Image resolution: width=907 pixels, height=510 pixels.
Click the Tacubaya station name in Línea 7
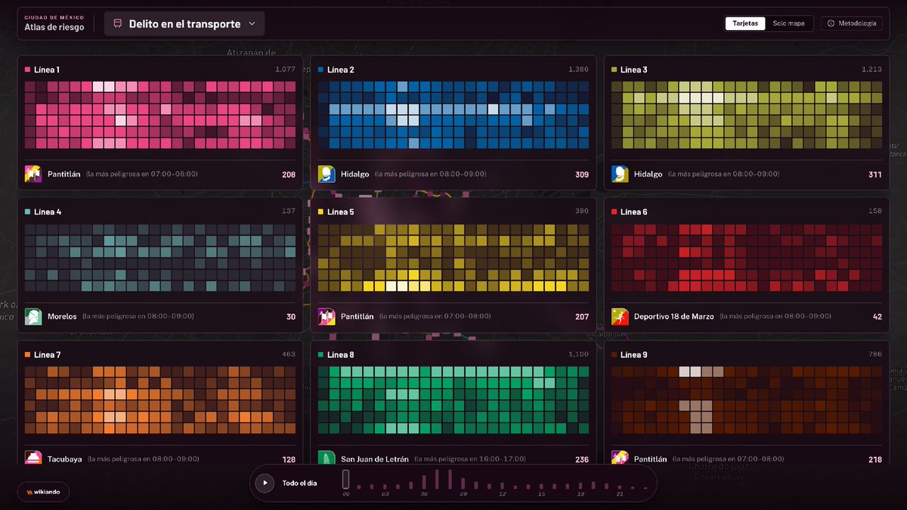pos(65,459)
